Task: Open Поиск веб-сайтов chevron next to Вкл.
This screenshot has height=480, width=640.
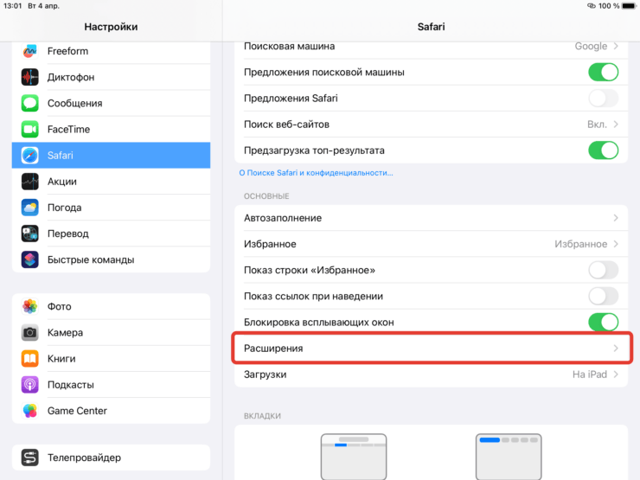Action: (x=616, y=125)
